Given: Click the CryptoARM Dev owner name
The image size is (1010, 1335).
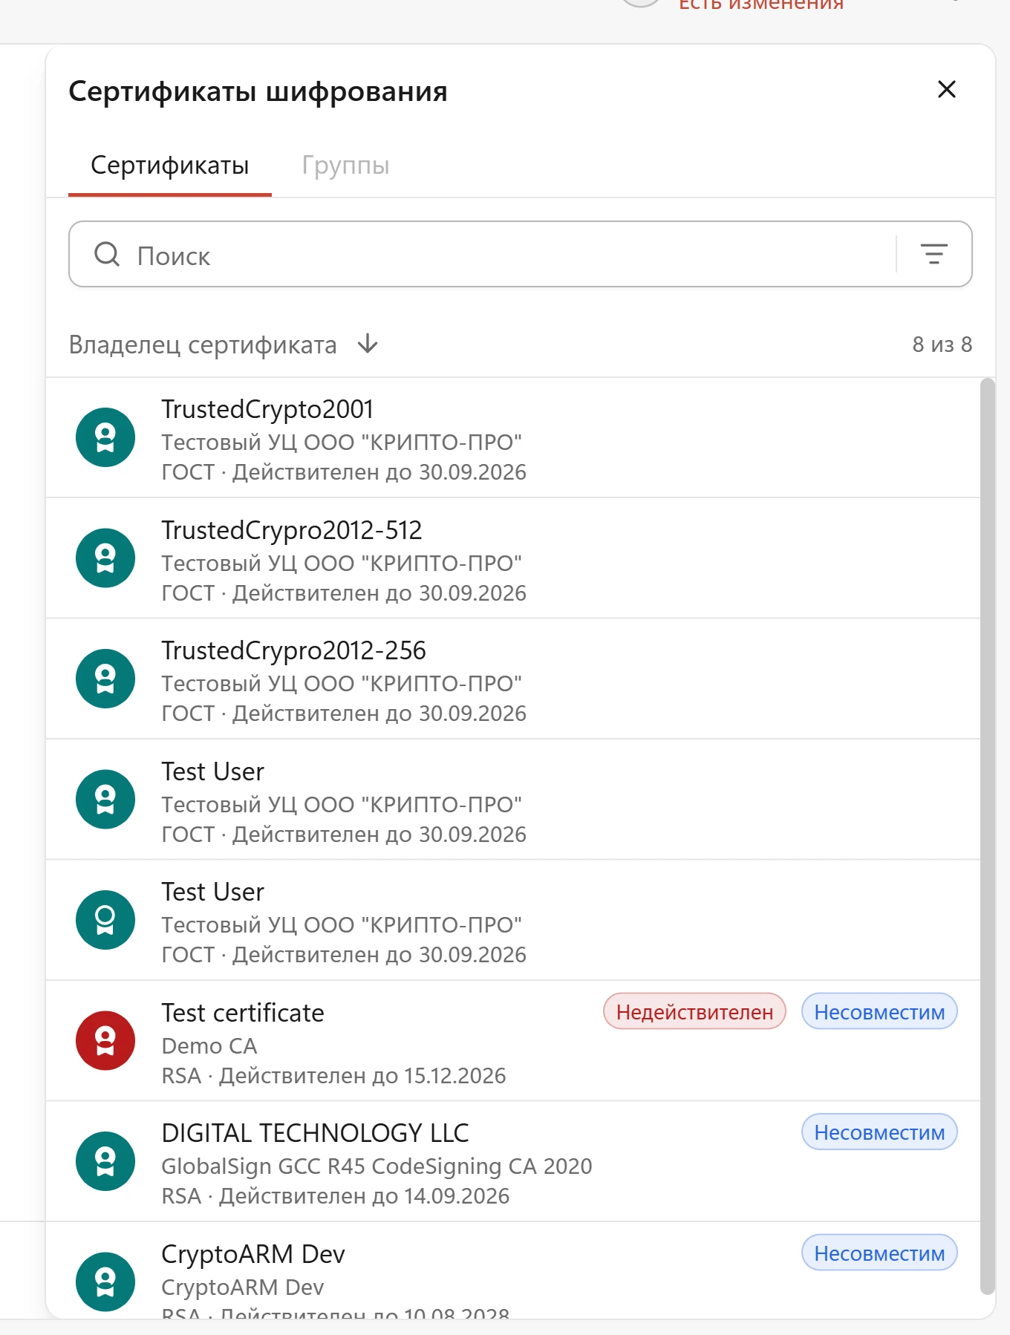Looking at the screenshot, I should 253,1254.
